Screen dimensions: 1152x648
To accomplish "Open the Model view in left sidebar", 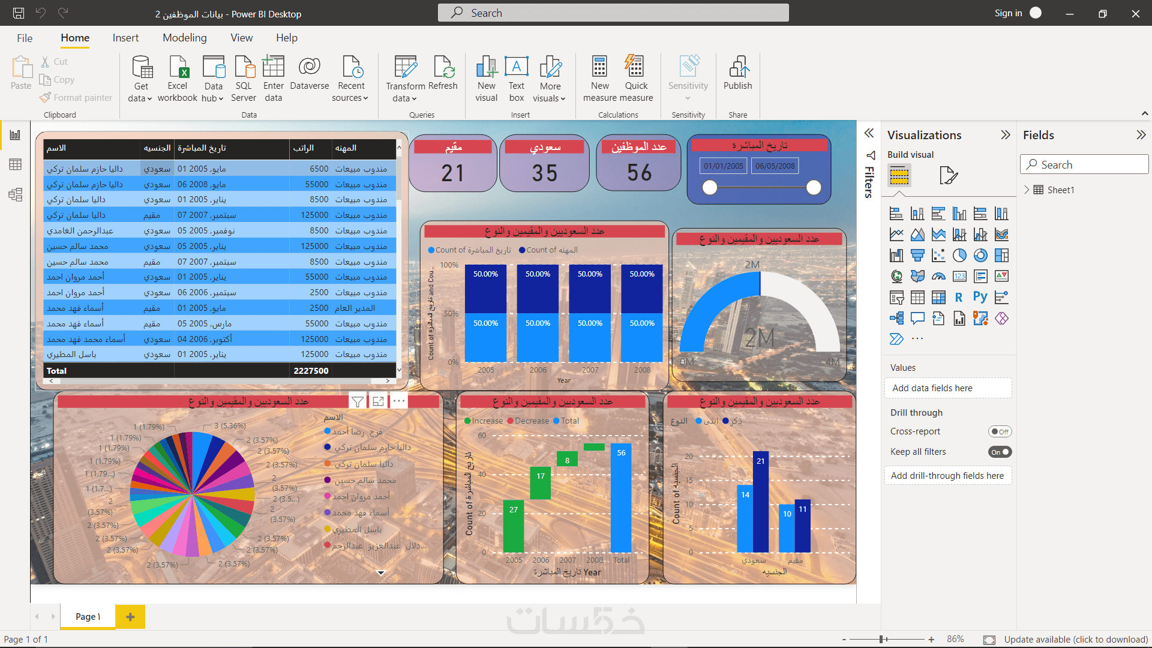I will [x=15, y=194].
